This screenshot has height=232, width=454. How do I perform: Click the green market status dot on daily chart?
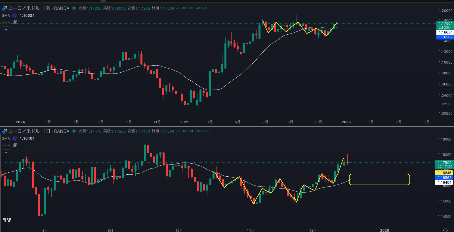click(74, 131)
